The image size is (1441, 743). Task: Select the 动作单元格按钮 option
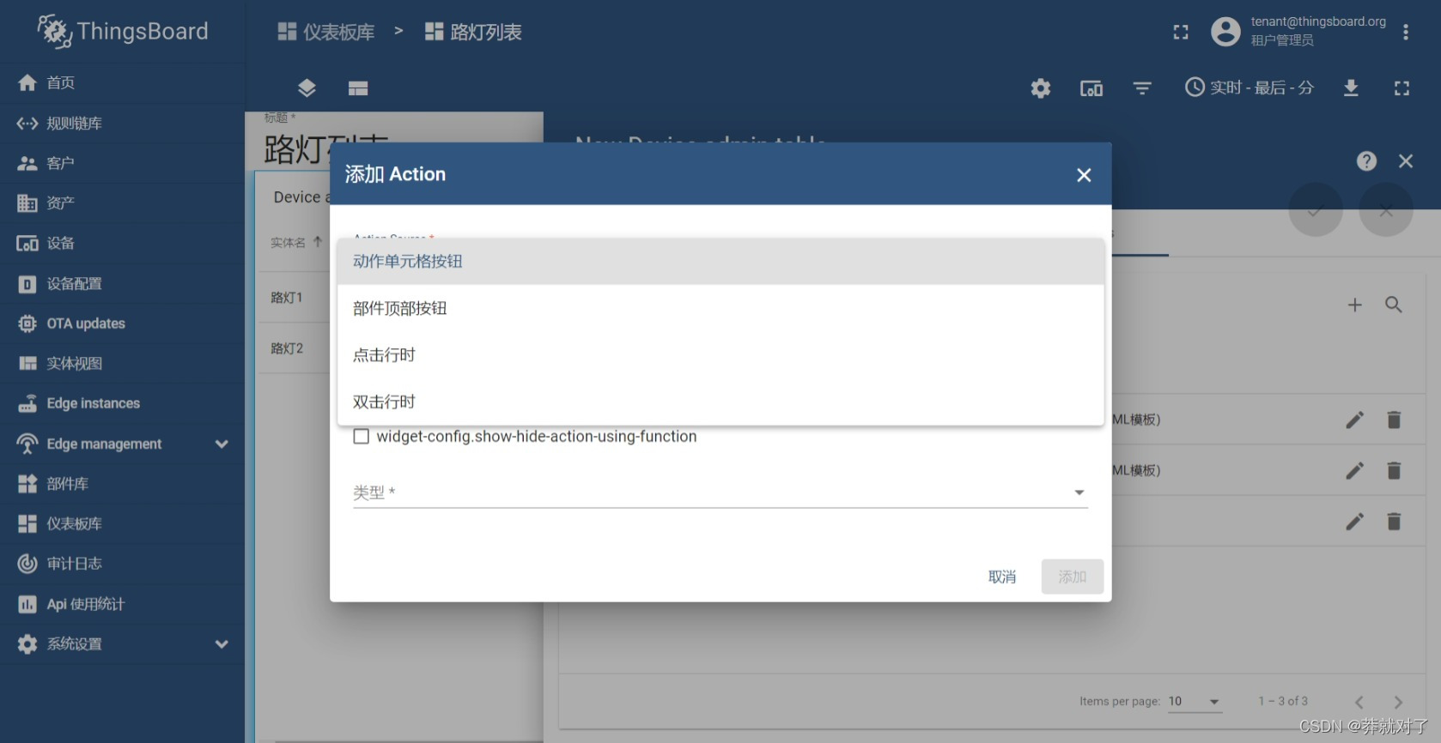pyautogui.click(x=408, y=262)
